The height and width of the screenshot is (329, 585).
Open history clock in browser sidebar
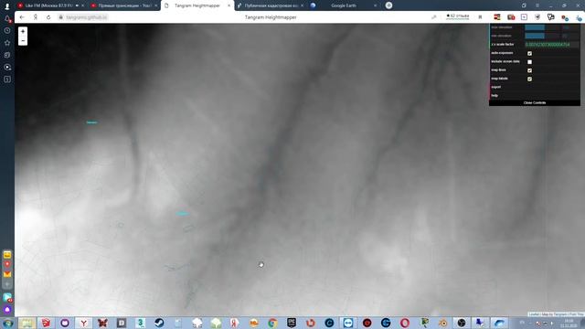(7, 30)
